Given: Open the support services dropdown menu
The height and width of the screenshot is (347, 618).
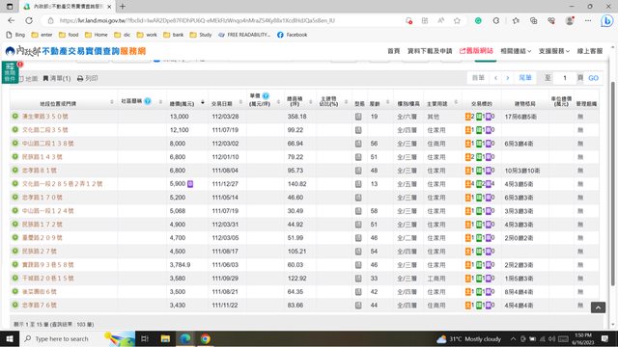Looking at the screenshot, I should [x=553, y=51].
